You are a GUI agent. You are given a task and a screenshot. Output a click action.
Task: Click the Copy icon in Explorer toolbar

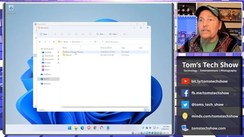62,34
